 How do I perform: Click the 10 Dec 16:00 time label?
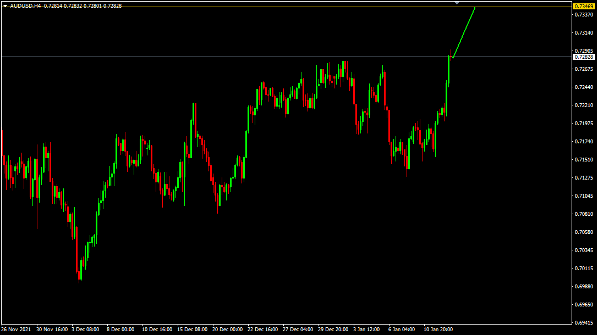pos(157,330)
